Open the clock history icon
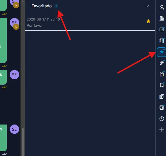 click(x=162, y=119)
